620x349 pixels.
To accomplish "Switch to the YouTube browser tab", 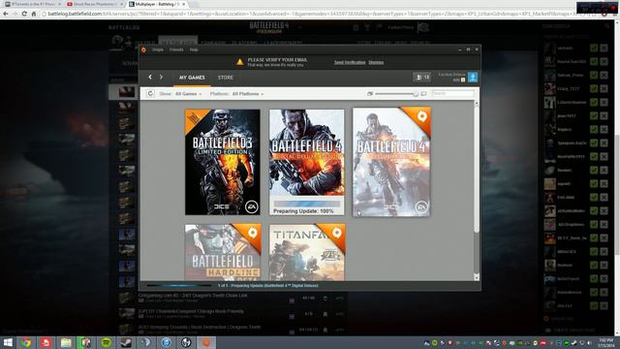I will (94, 4).
